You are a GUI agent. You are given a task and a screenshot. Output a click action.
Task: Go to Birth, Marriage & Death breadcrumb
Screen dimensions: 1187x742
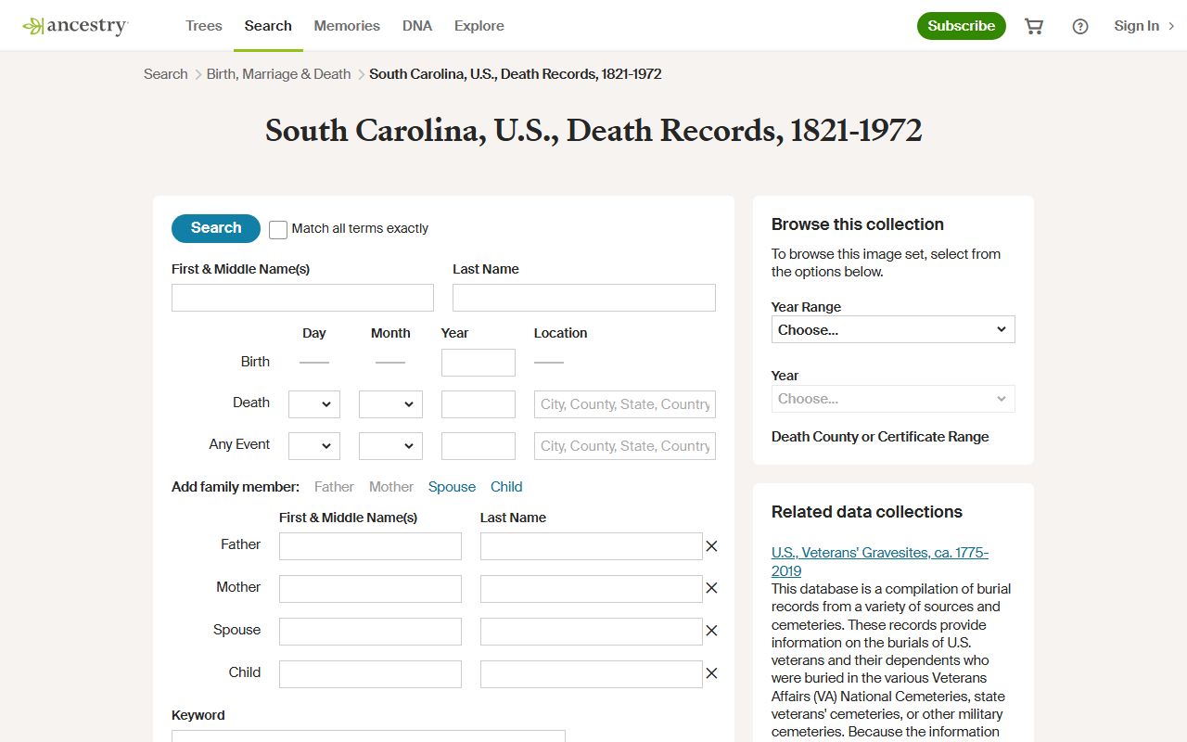point(279,74)
